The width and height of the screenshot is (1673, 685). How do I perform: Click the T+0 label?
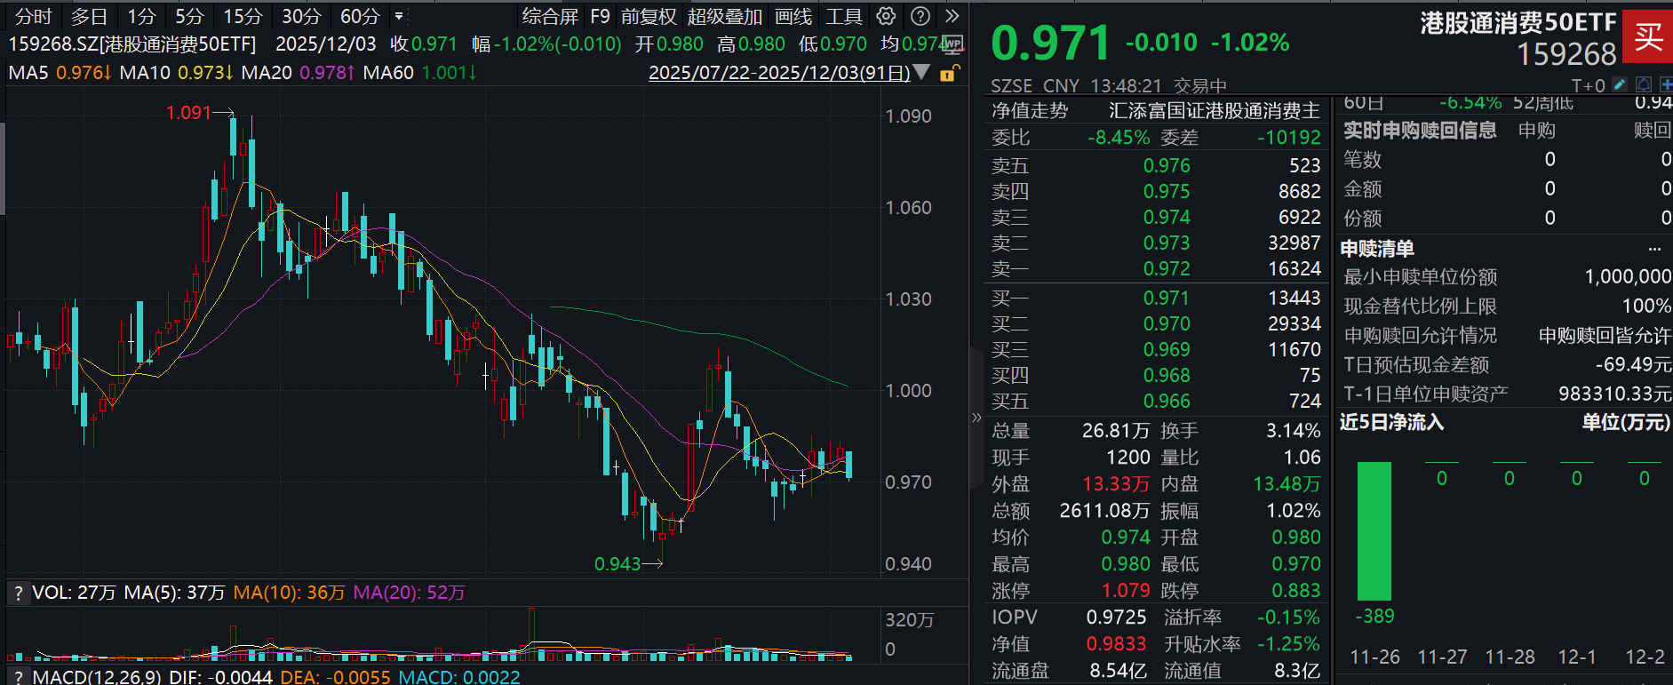point(1588,85)
